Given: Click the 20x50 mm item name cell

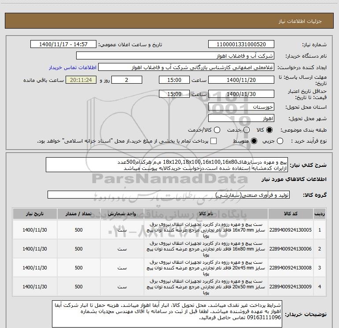Looking at the screenshot, I should pos(206,287).
